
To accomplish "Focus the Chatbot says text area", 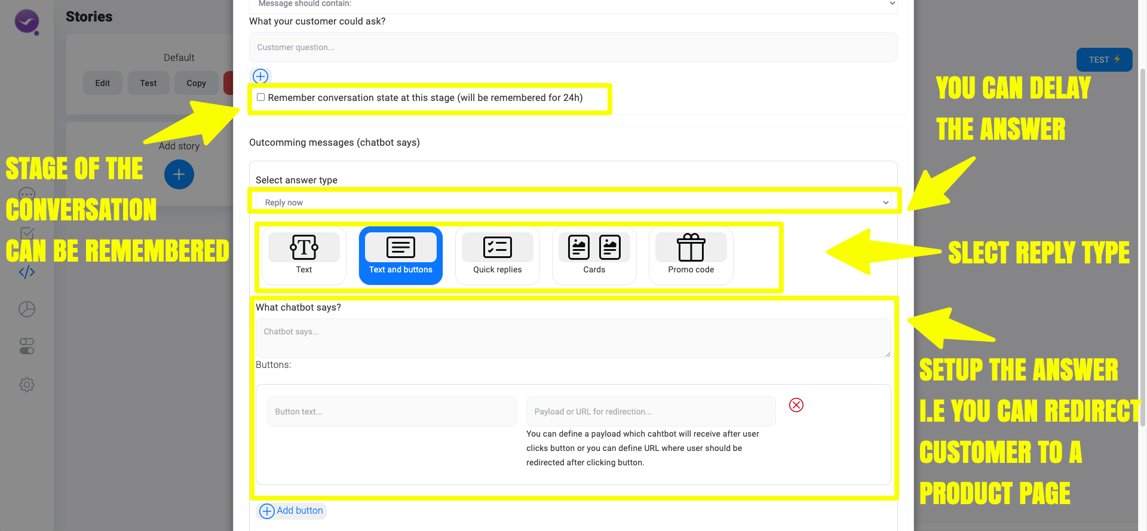I will pos(573,338).
